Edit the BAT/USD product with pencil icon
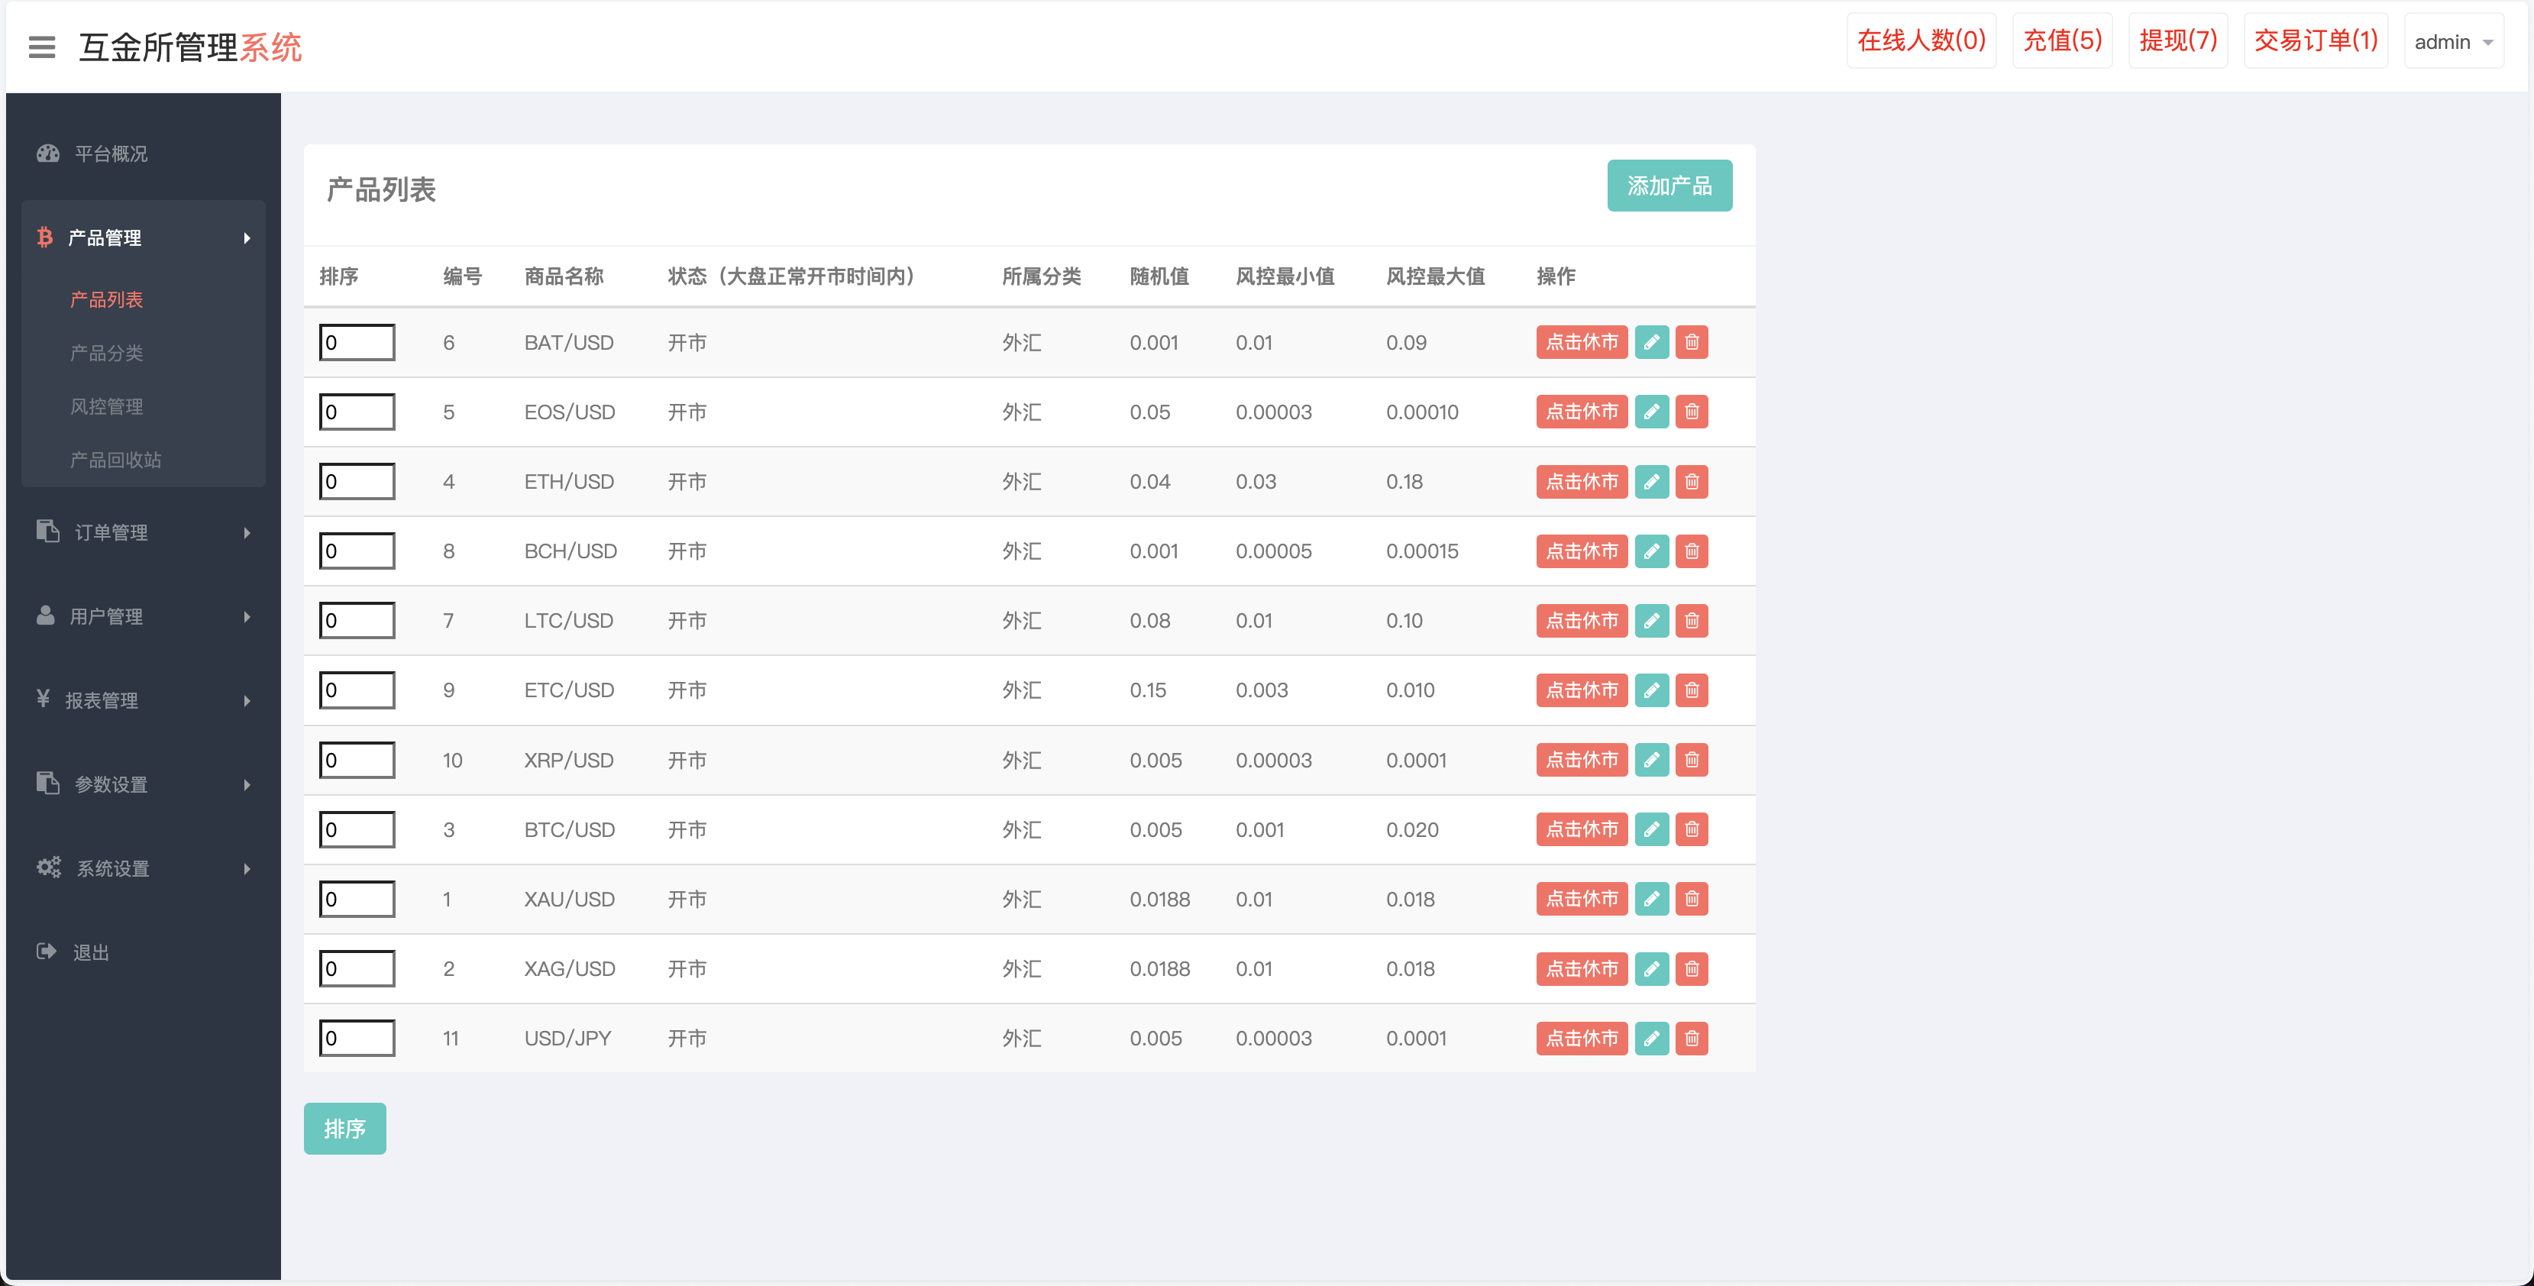The height and width of the screenshot is (1286, 2534). coord(1652,342)
